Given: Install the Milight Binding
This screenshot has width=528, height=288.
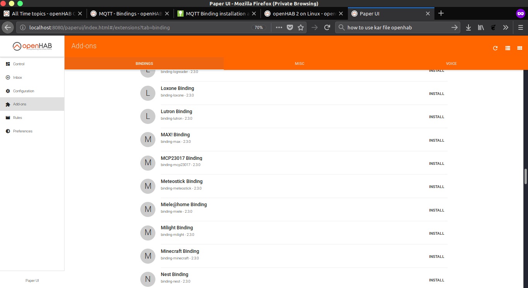Looking at the screenshot, I should tap(436, 234).
